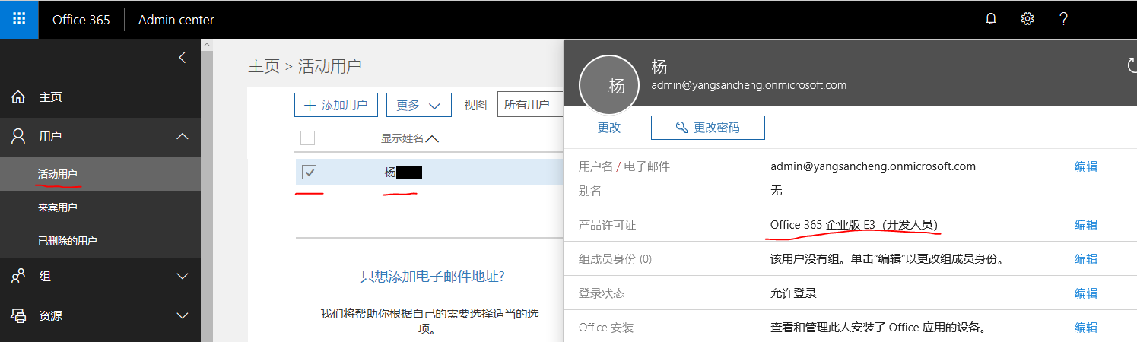The width and height of the screenshot is (1137, 342).
Task: Click the user row name 杨
Action: pyautogui.click(x=390, y=173)
